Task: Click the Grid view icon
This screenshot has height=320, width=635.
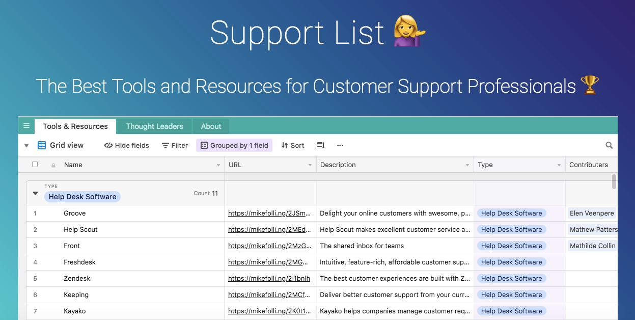Action: pyautogui.click(x=41, y=145)
